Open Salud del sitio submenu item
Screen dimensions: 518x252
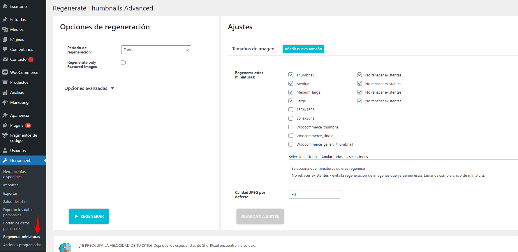tap(15, 202)
